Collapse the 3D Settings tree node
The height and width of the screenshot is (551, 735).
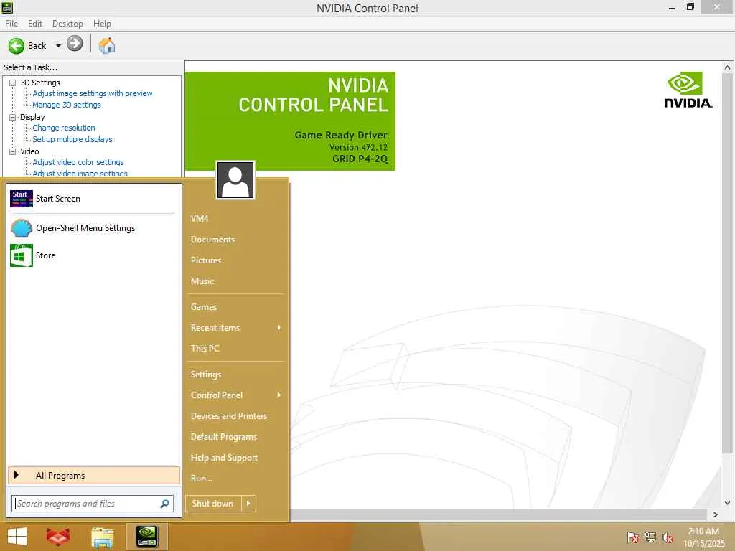coord(13,83)
